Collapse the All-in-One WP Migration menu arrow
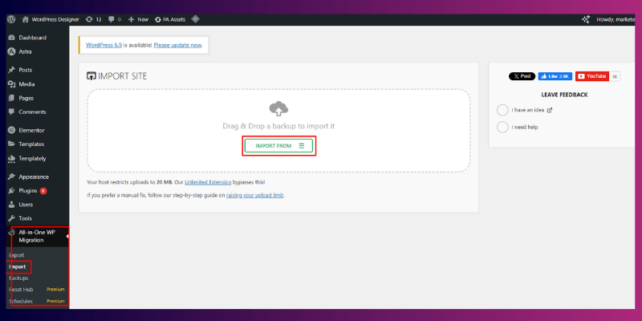This screenshot has height=321, width=642. point(67,236)
